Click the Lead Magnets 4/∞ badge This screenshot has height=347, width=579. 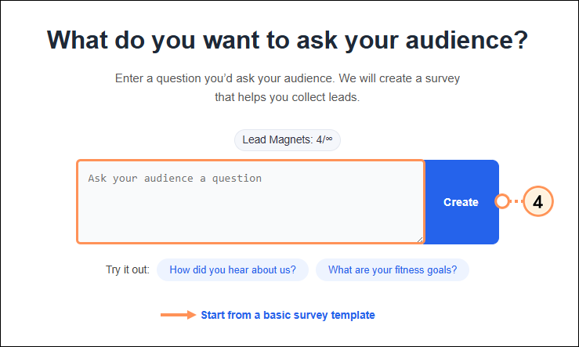(x=288, y=140)
